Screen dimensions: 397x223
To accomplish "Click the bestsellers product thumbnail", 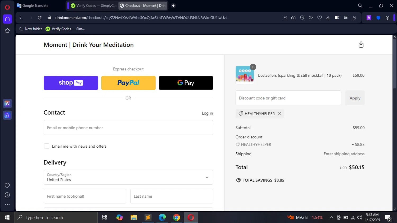I will pos(245,75).
